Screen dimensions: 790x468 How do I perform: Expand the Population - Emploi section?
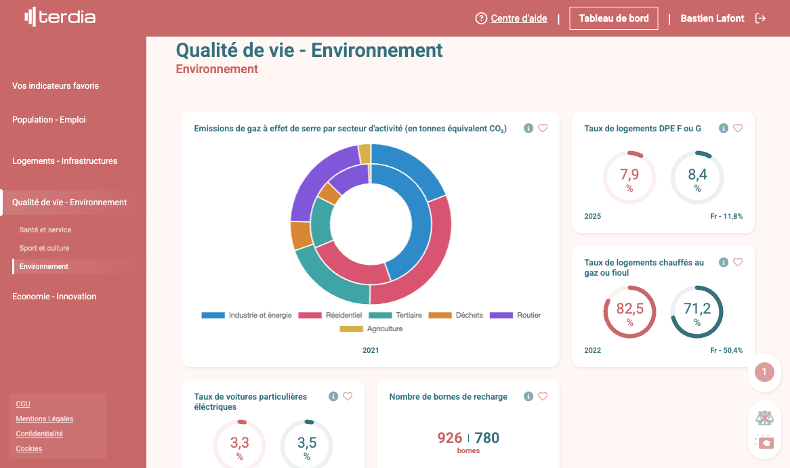click(x=49, y=120)
